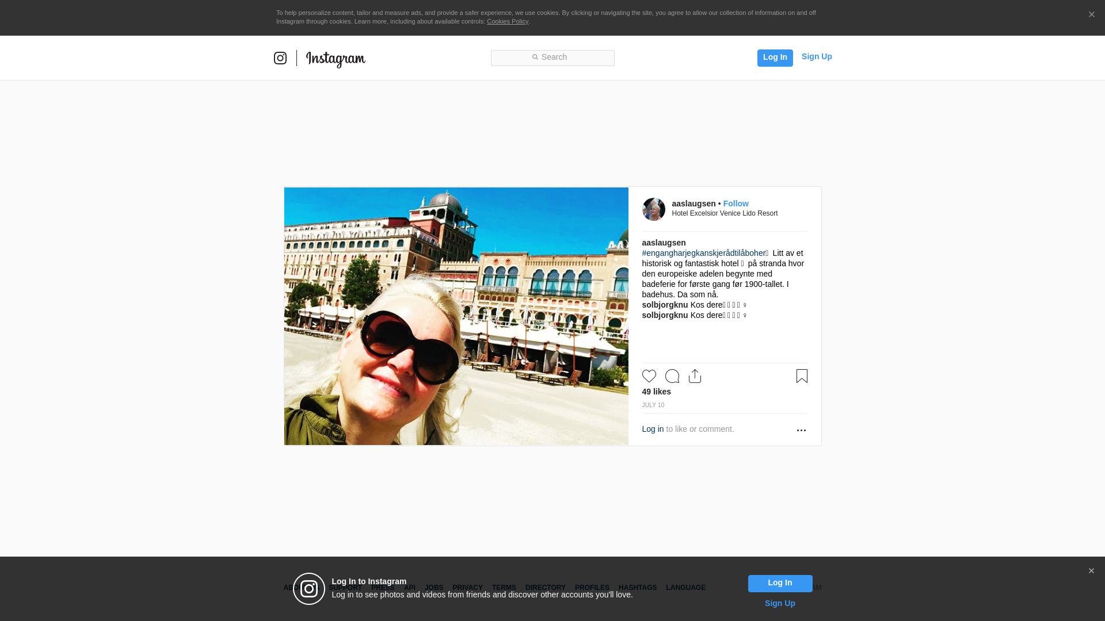Share the post with share icon
Image resolution: width=1105 pixels, height=621 pixels.
tap(695, 376)
